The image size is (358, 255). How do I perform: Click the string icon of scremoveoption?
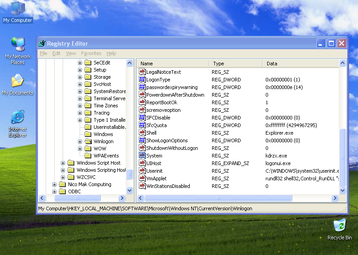142,110
